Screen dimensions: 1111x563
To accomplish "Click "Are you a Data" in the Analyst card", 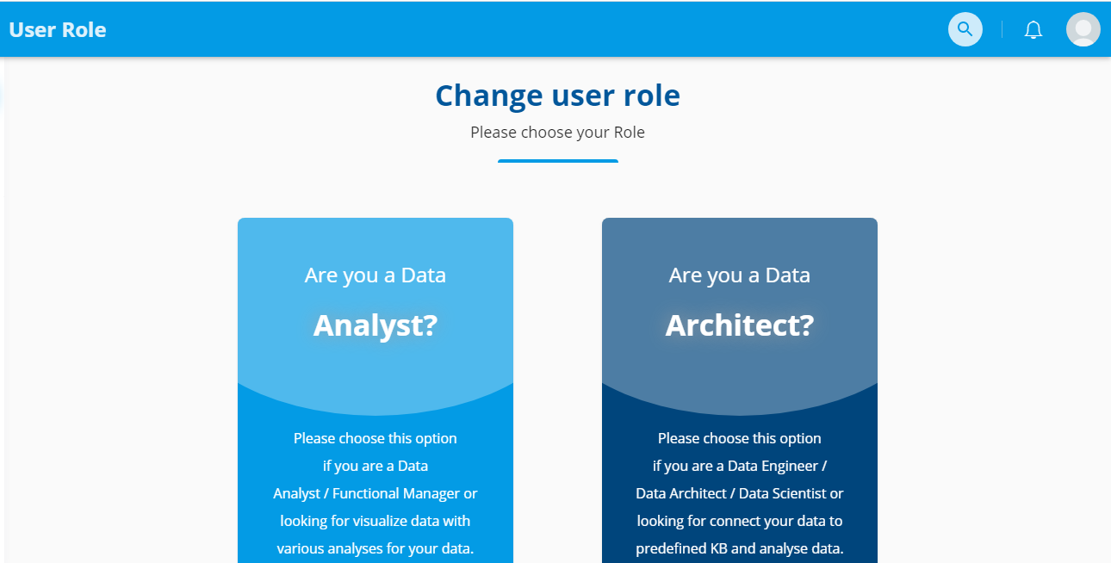I will (376, 275).
